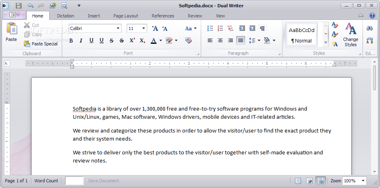Decrease paragraph indent
The width and height of the screenshot is (380, 188).
coord(242,28)
